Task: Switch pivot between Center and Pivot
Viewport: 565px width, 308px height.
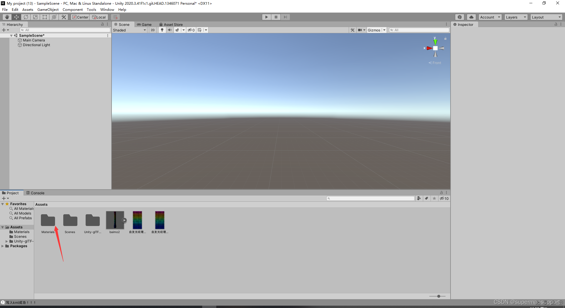Action: [80, 17]
